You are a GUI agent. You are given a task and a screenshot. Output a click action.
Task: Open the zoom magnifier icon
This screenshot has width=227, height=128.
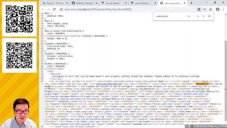tap(205, 9)
